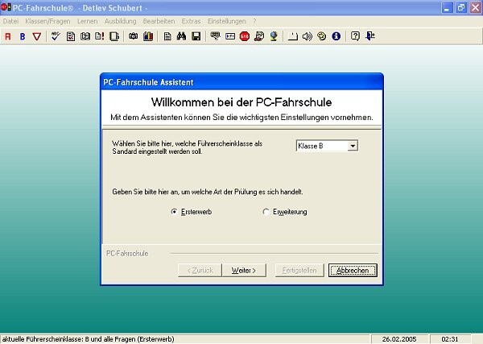
Task: Click the floppy disk save icon
Action: [196, 36]
